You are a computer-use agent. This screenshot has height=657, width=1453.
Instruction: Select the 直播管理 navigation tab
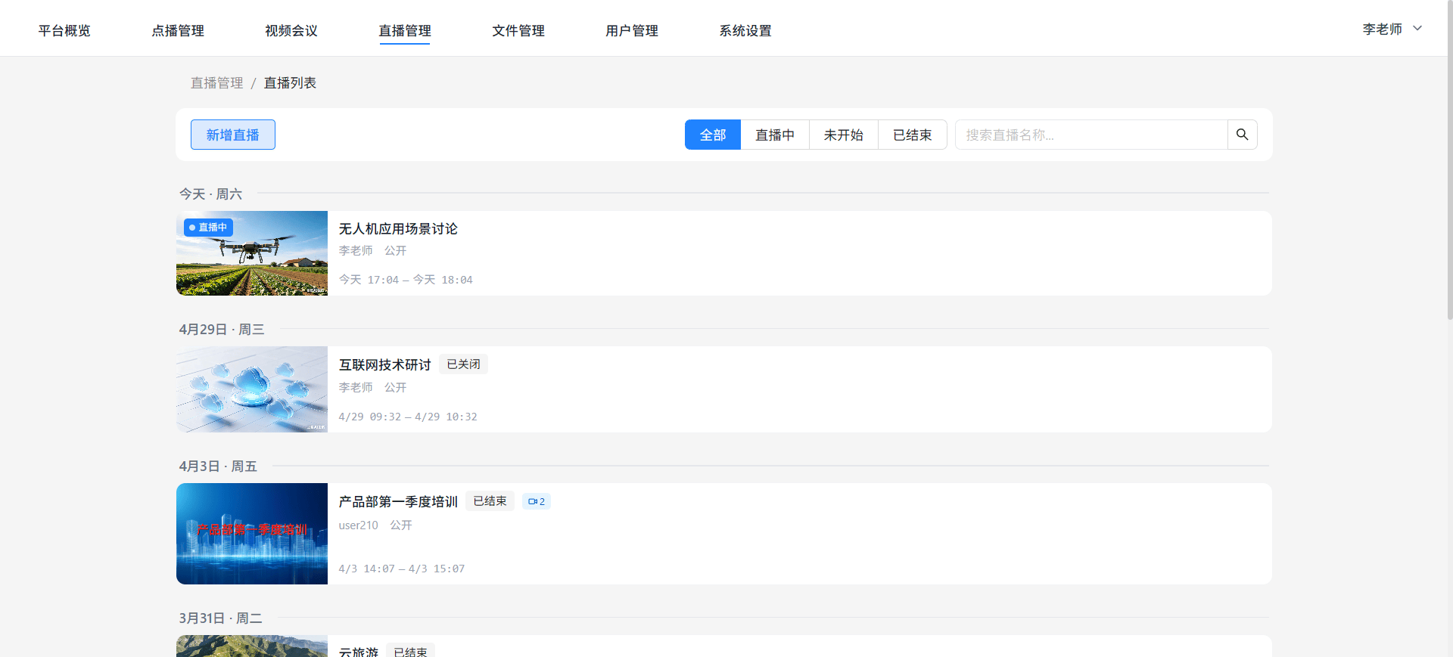tap(405, 30)
